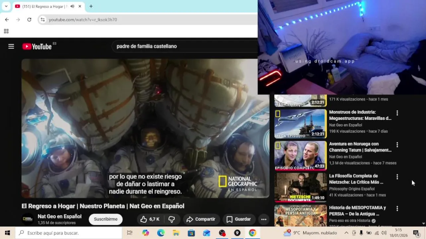The height and width of the screenshot is (239, 426).
Task: Select the El Regreso a Hogar browser tab
Action: click(48, 6)
